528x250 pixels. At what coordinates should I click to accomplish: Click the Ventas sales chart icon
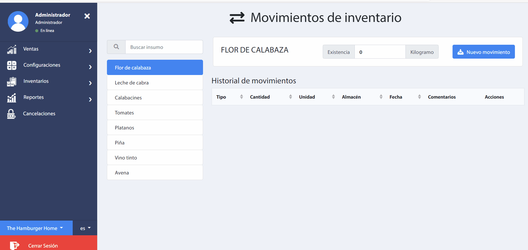coord(12,49)
